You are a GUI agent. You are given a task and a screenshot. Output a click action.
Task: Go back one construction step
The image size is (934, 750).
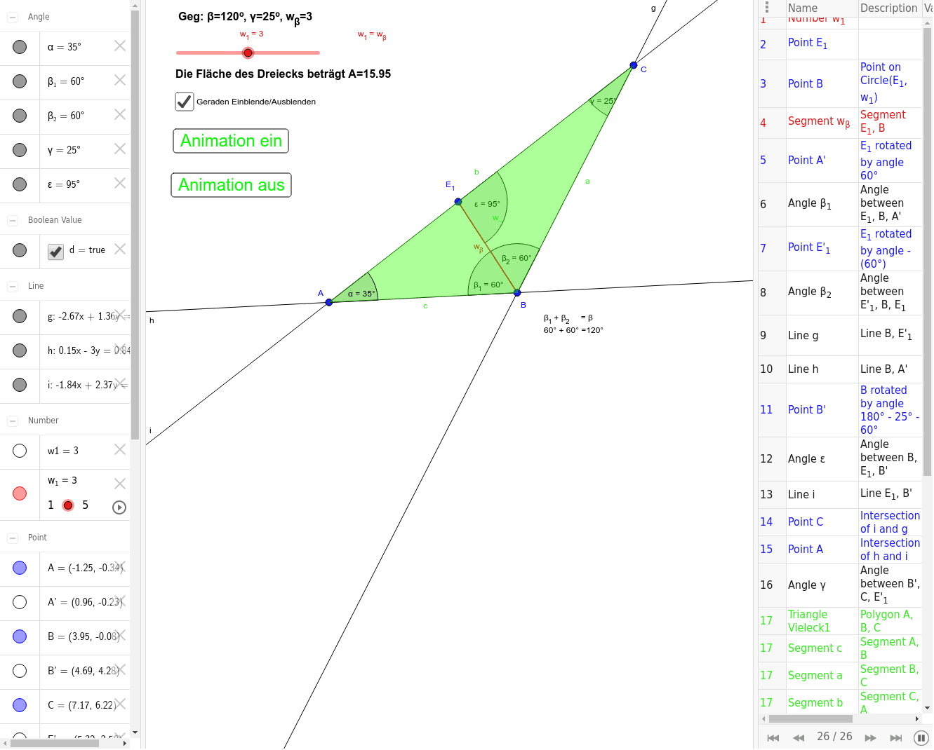pyautogui.click(x=799, y=737)
